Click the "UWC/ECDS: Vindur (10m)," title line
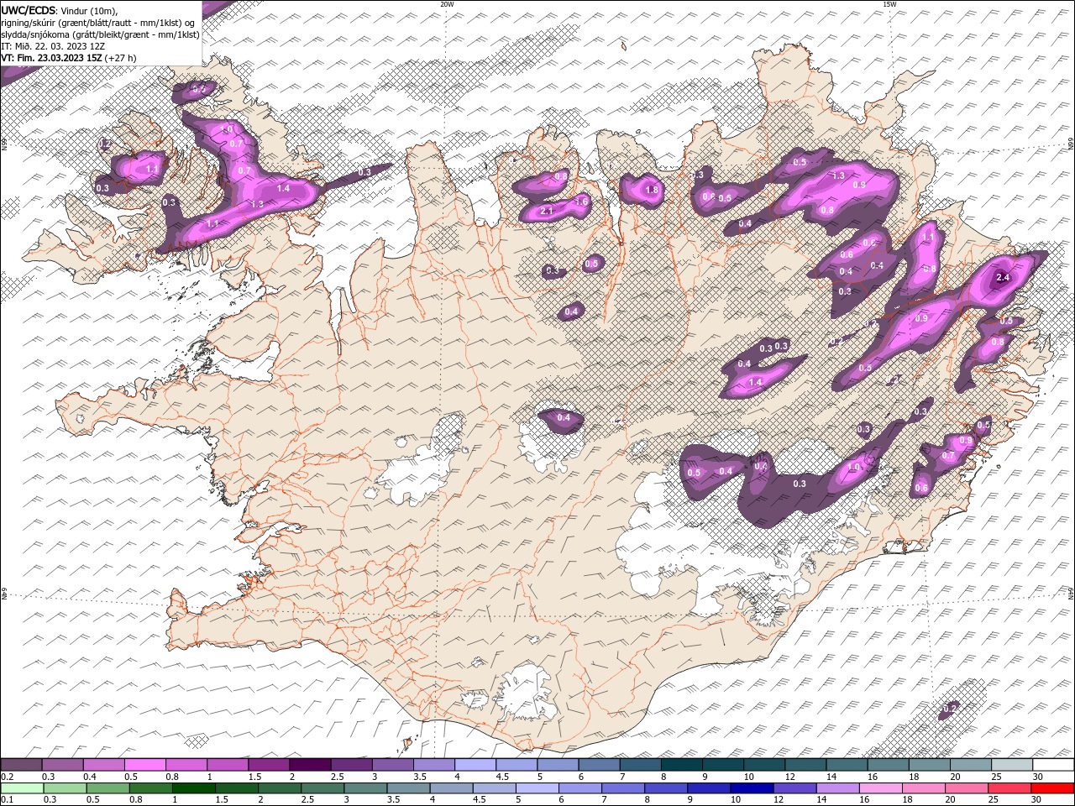1075x806 pixels. tap(60, 10)
